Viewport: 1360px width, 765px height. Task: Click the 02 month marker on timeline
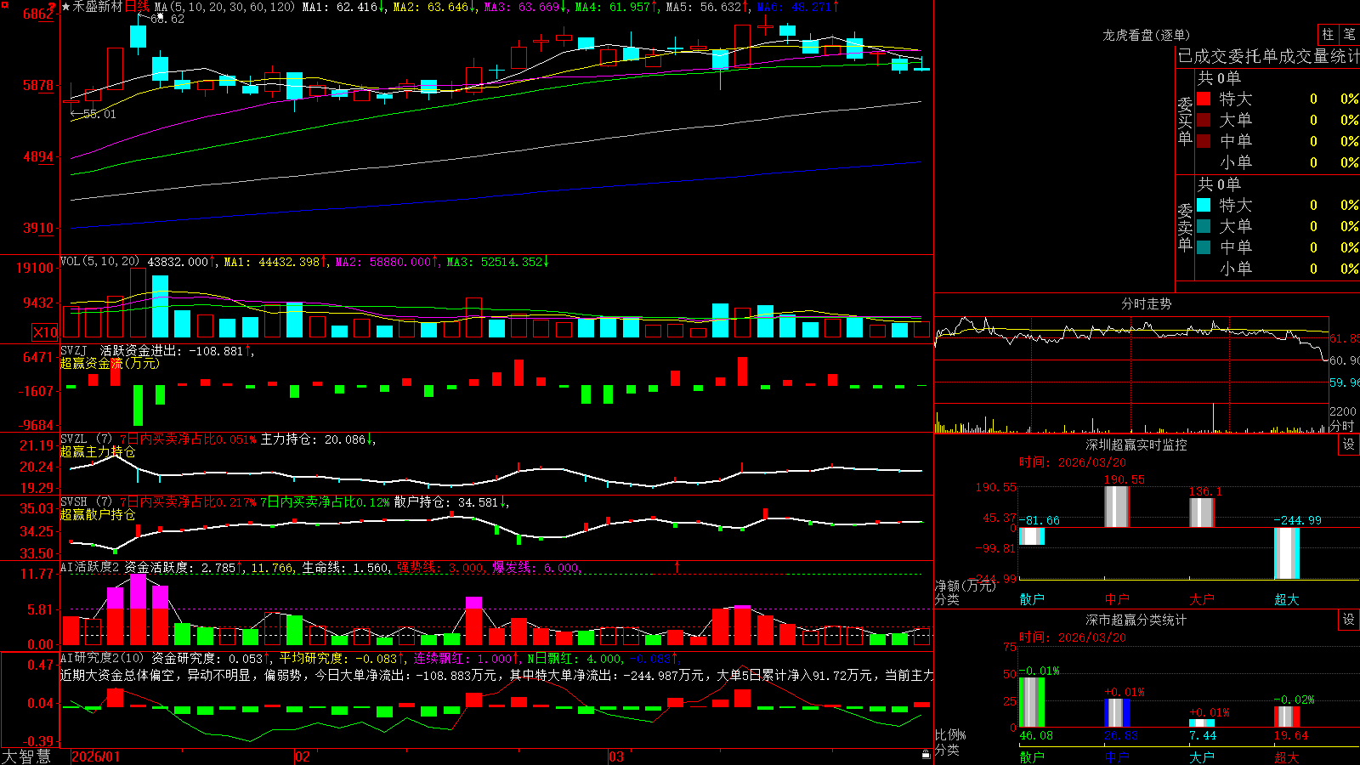pyautogui.click(x=302, y=756)
